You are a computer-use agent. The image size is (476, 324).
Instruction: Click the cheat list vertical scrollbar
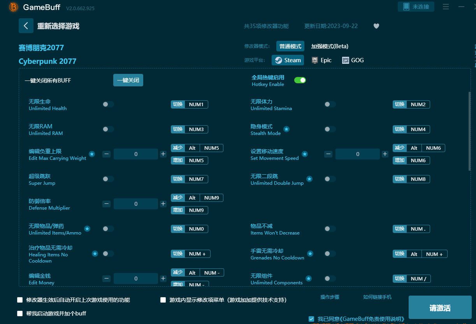coord(470,131)
